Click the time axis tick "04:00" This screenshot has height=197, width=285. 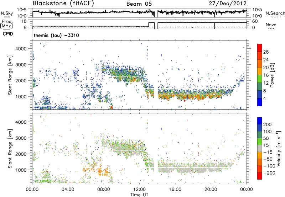68,189
